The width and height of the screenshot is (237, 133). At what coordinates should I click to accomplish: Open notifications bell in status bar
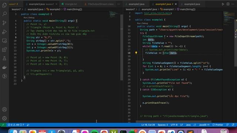[233, 125]
